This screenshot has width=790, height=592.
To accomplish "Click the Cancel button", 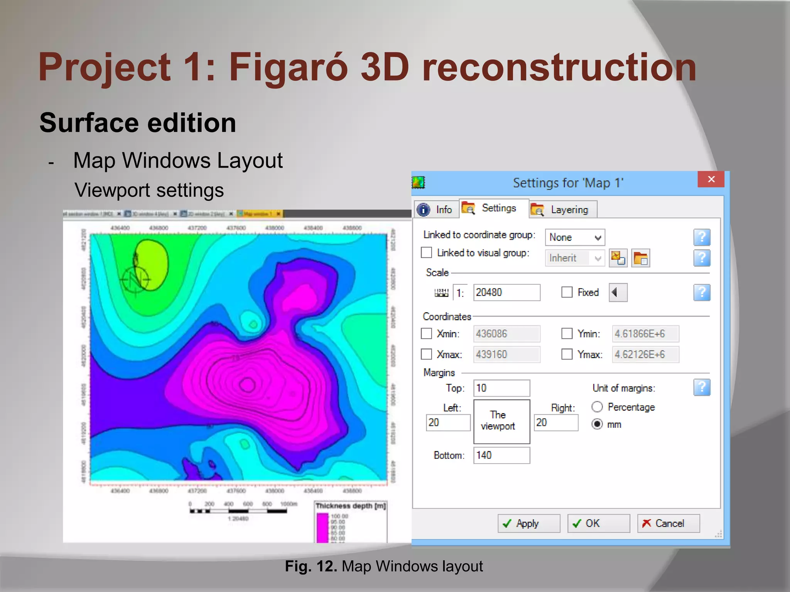I will click(x=668, y=523).
